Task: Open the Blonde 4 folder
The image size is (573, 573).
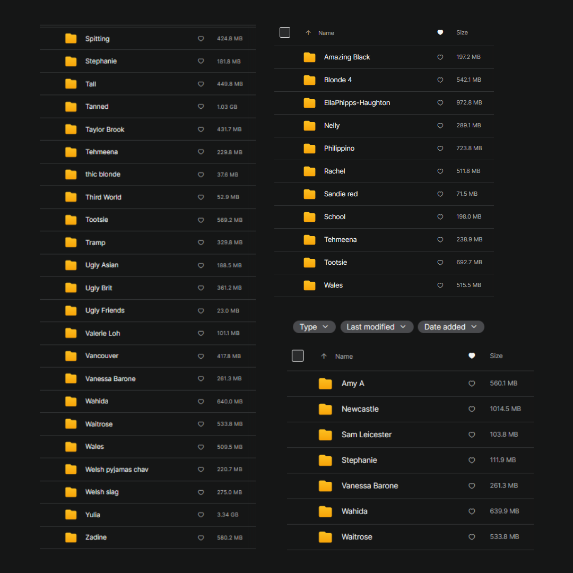Action: point(338,80)
